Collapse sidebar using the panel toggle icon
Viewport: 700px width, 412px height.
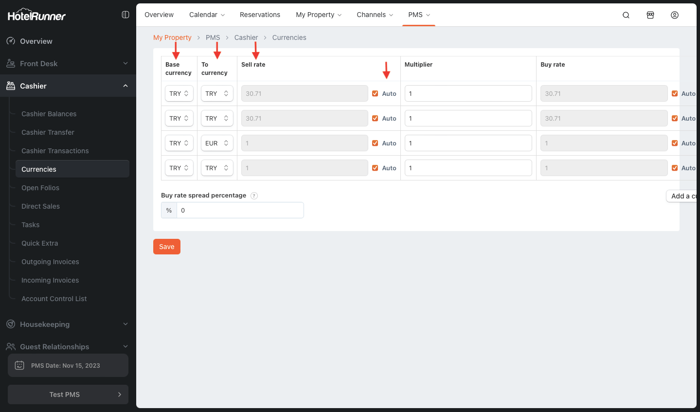pyautogui.click(x=125, y=15)
